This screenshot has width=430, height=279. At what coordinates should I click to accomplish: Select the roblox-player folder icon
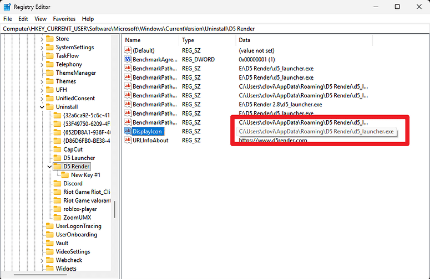coord(57,209)
